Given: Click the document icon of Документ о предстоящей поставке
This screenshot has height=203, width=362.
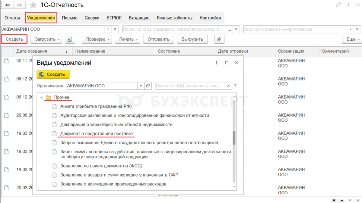Looking at the screenshot, I should (55, 133).
